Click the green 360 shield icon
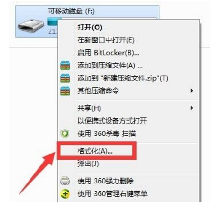The width and height of the screenshot is (217, 202). (65, 134)
